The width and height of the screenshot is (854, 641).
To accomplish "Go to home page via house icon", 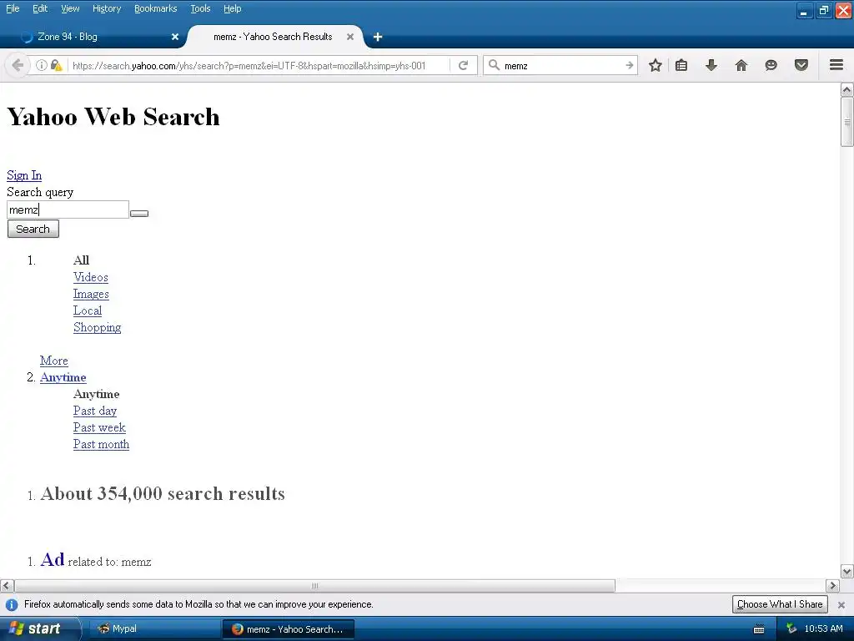I will (741, 65).
